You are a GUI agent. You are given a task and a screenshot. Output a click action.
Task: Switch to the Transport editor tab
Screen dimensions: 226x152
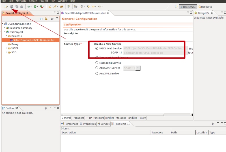78,118
